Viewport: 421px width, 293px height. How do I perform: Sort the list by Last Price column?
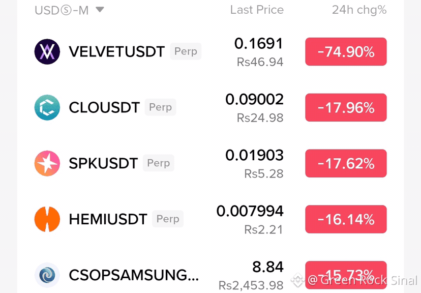(257, 10)
